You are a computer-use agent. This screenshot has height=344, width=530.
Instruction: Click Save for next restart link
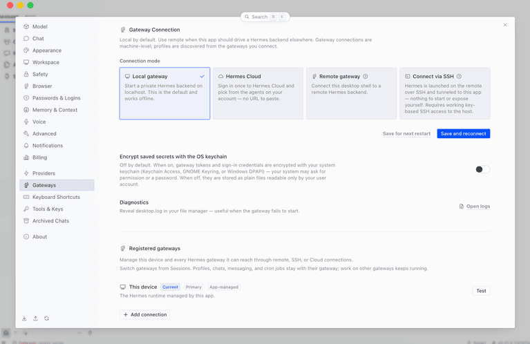[406, 133]
